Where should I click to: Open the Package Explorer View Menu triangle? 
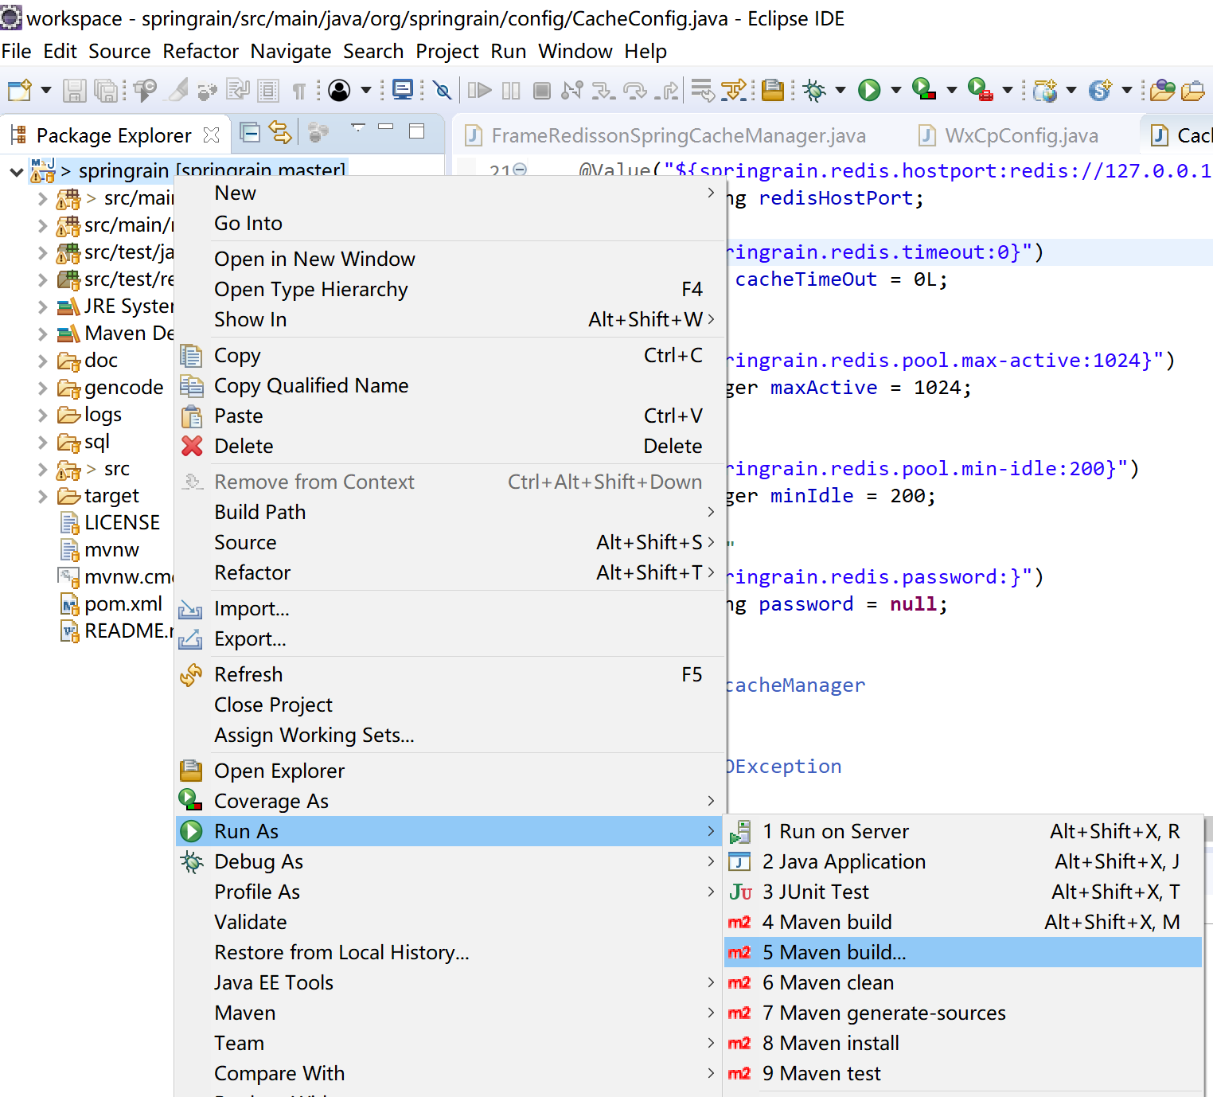(x=358, y=127)
